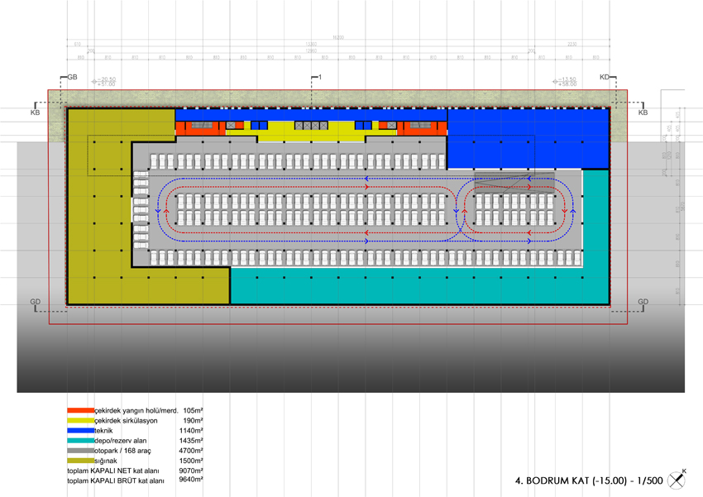Click the cyan depo/rezerv alan legend swatch

click(x=81, y=441)
